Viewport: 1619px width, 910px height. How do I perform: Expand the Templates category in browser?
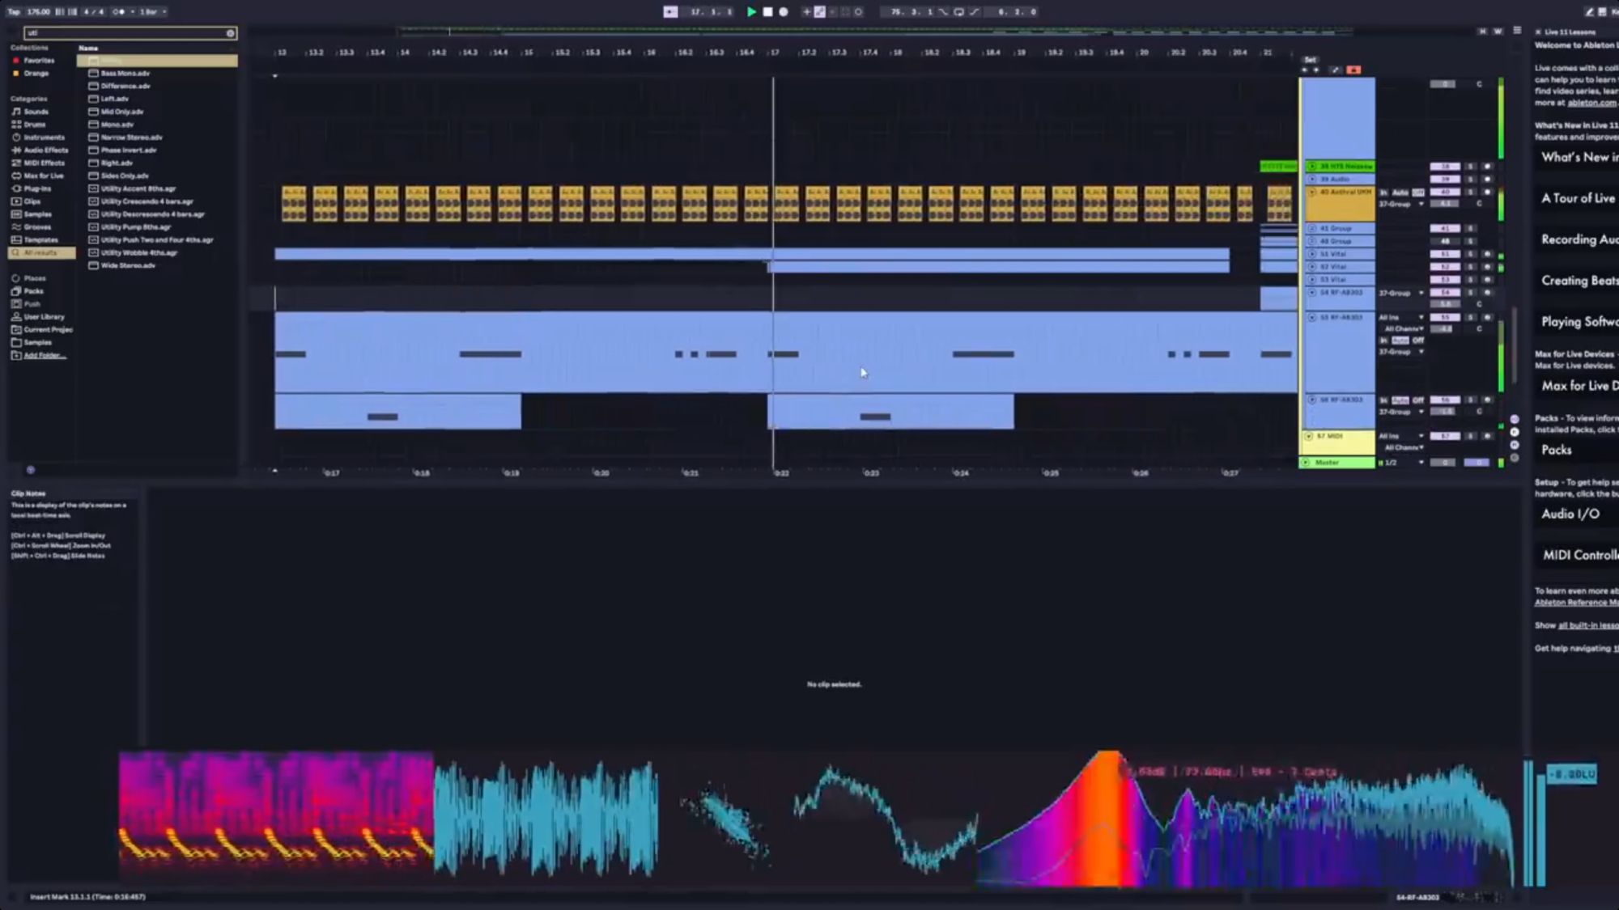pos(38,240)
